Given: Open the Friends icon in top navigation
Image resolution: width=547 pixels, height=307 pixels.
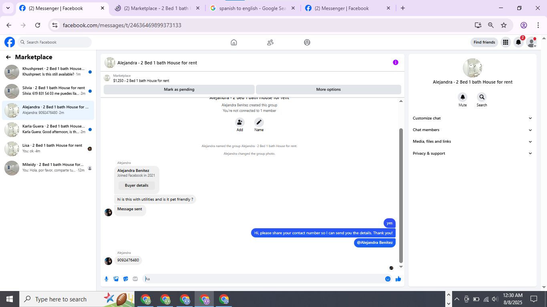Looking at the screenshot, I should (x=270, y=42).
